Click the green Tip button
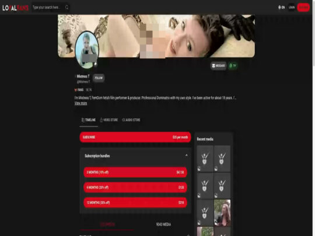The width and height of the screenshot is (315, 236). [x=233, y=66]
